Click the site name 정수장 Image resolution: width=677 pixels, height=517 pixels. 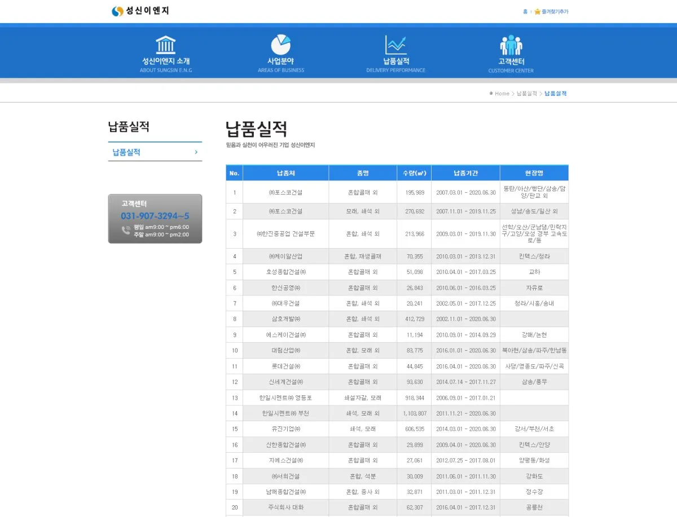(x=534, y=492)
